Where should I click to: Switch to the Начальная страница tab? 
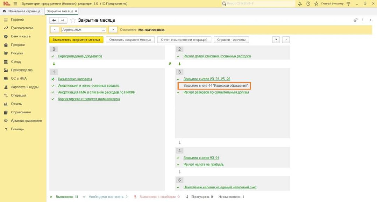click(x=21, y=11)
